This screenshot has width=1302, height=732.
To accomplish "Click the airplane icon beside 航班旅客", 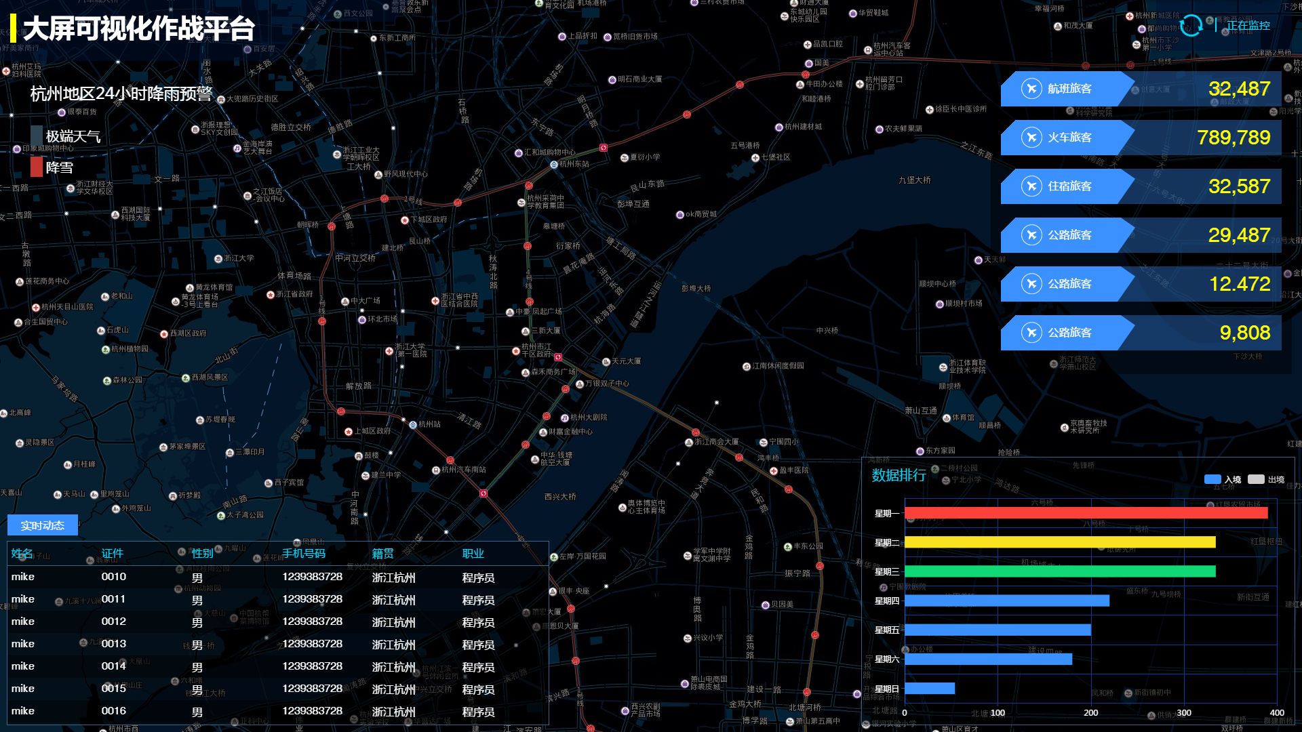I will (x=1031, y=89).
